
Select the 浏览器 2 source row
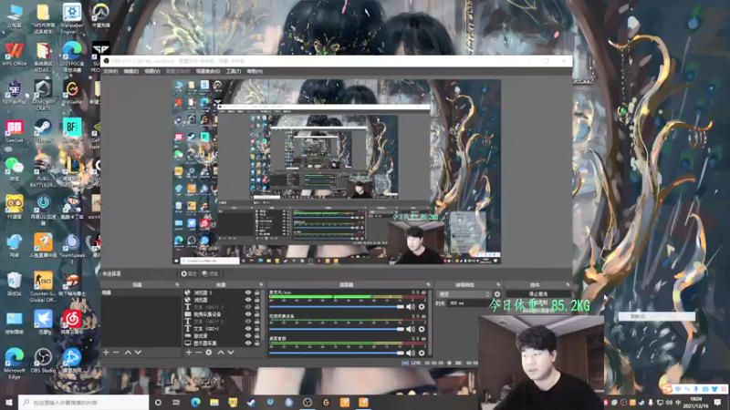tap(223, 292)
